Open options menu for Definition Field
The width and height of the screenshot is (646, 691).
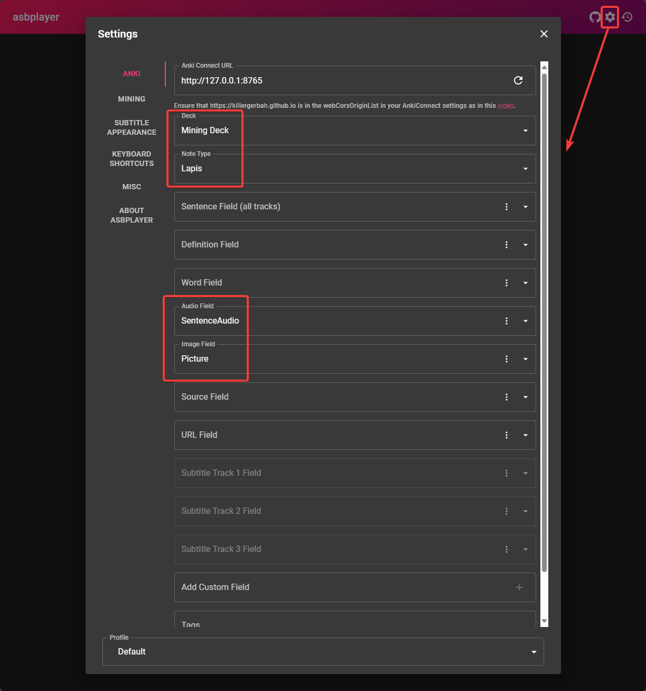click(x=507, y=245)
